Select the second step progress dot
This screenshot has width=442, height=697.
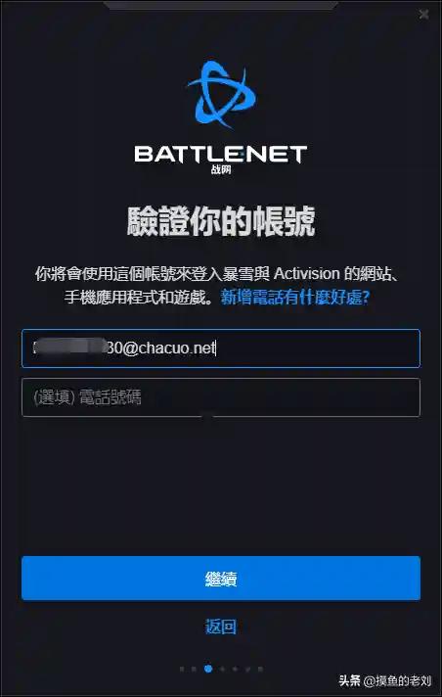pos(194,669)
